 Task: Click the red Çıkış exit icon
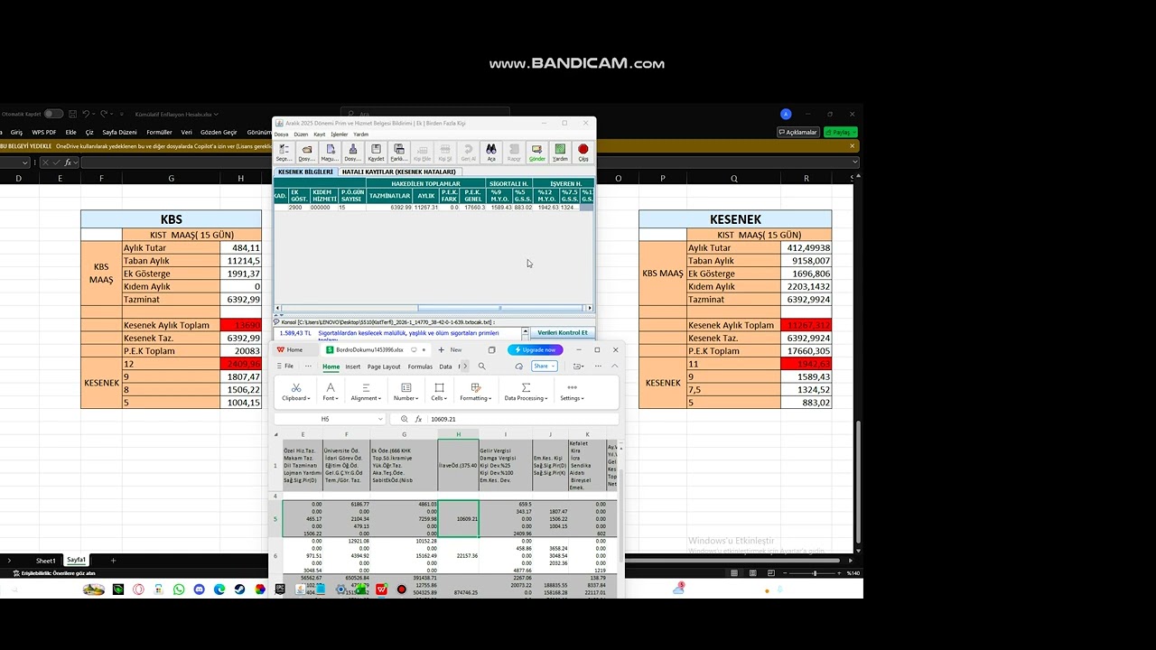tap(583, 152)
